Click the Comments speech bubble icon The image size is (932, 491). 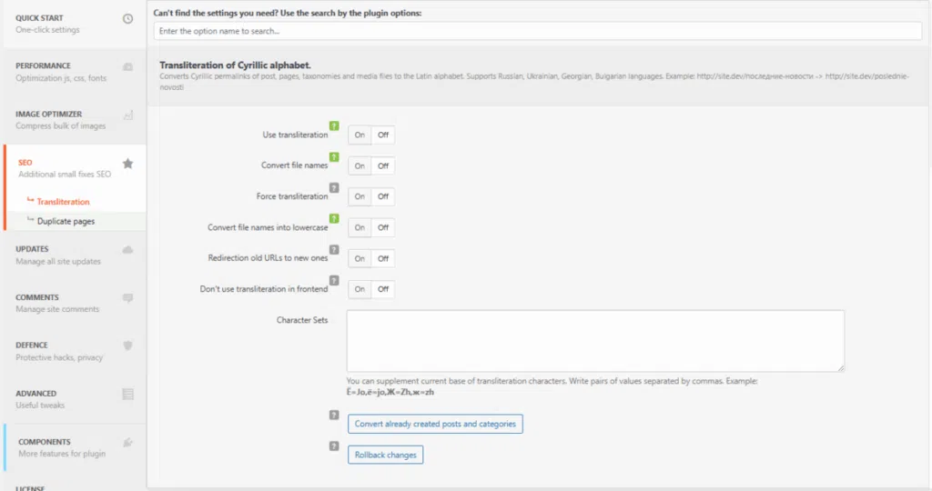(x=127, y=298)
